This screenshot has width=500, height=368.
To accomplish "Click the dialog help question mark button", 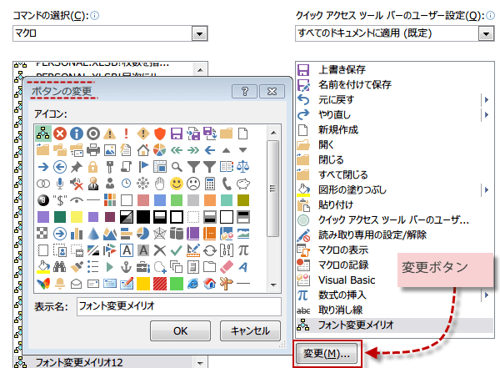I will coord(244,92).
